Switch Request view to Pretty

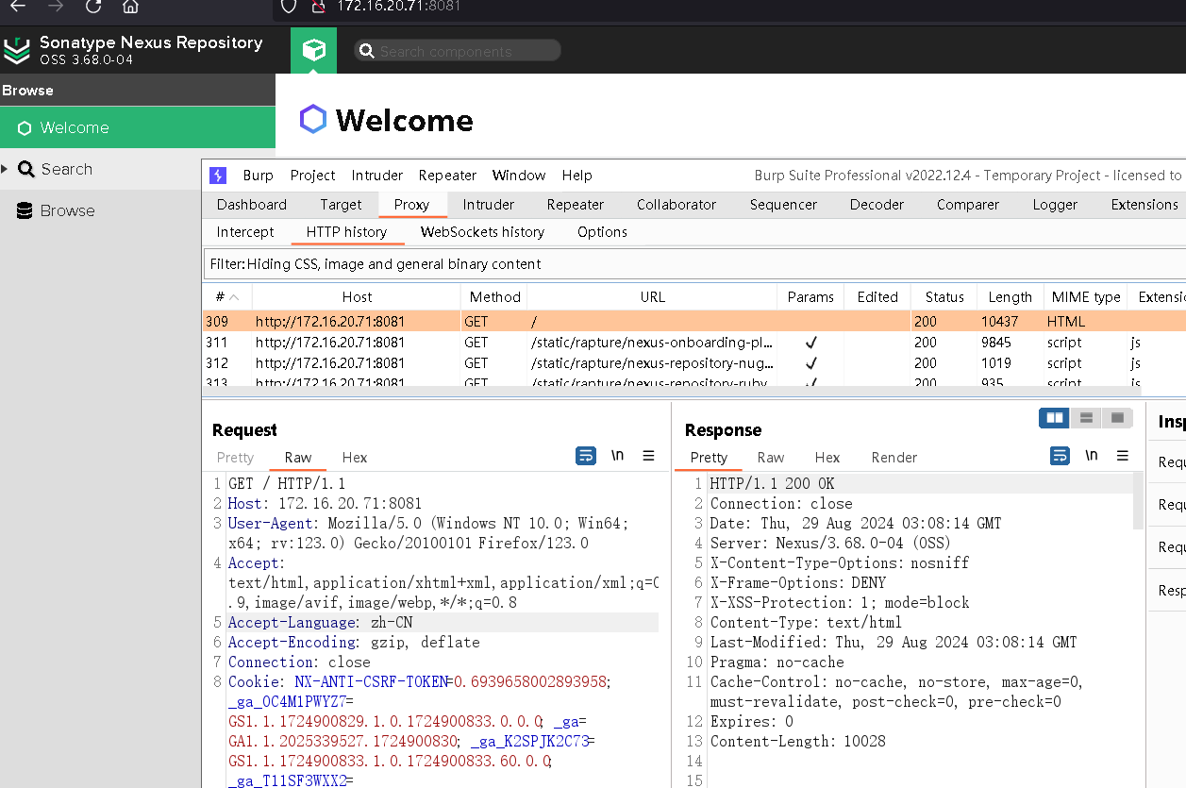[235, 458]
